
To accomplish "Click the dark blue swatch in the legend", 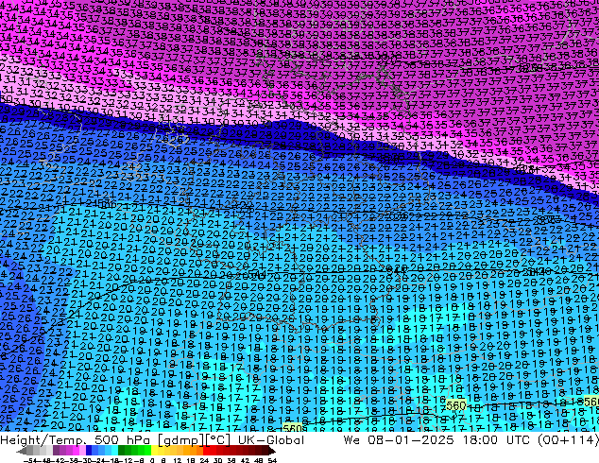I will point(89,451).
